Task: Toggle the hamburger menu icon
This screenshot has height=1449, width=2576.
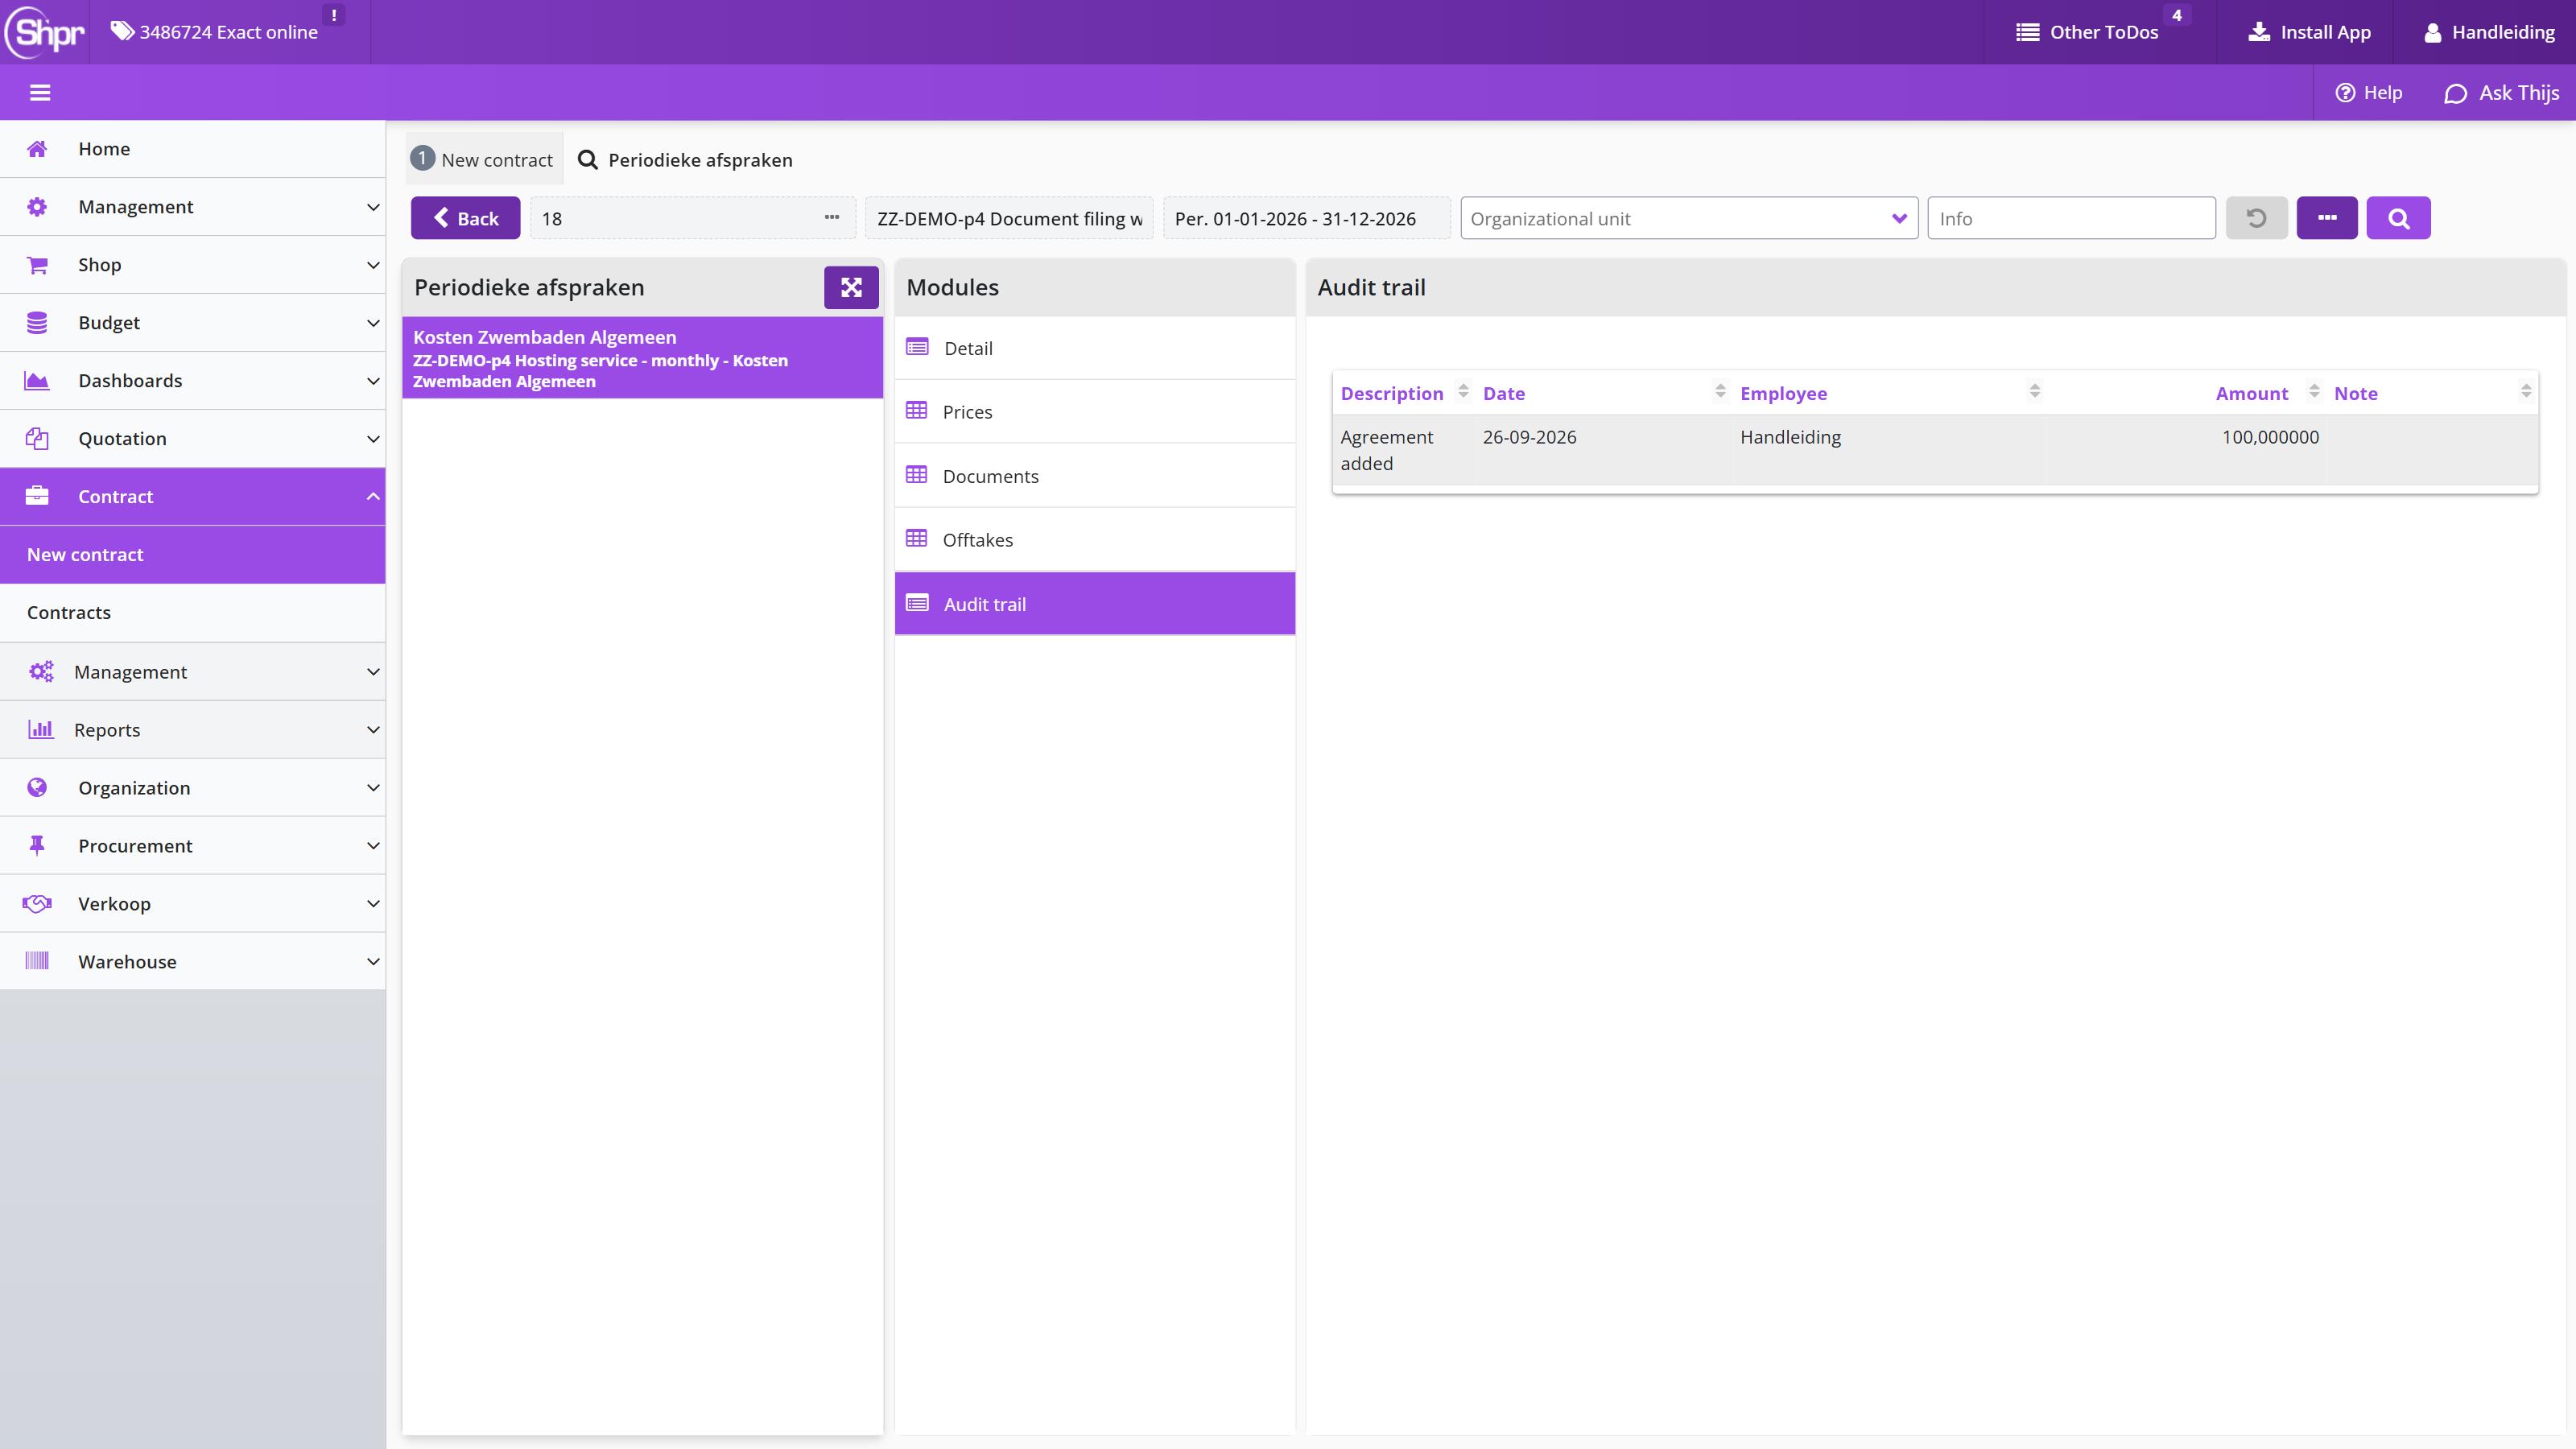Action: pos(40,93)
